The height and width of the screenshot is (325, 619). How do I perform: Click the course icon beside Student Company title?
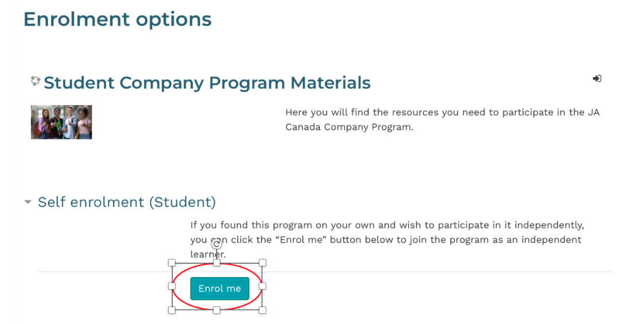point(35,81)
